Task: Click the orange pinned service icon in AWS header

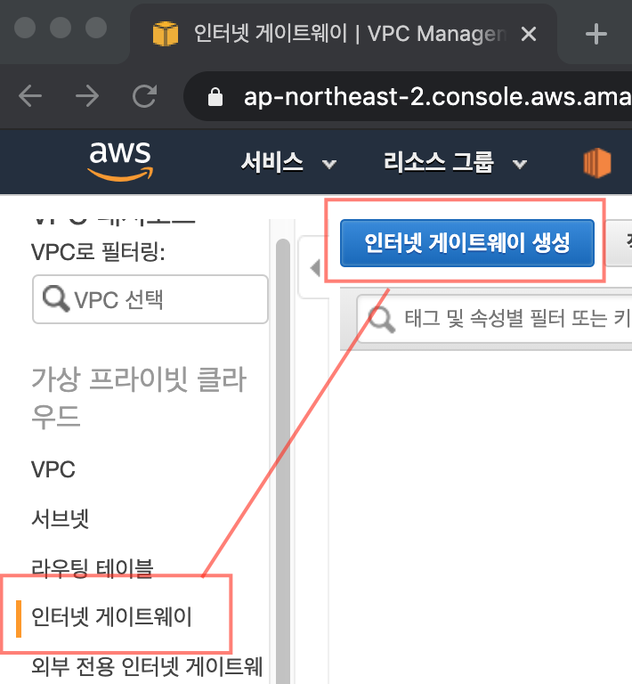Action: (596, 163)
